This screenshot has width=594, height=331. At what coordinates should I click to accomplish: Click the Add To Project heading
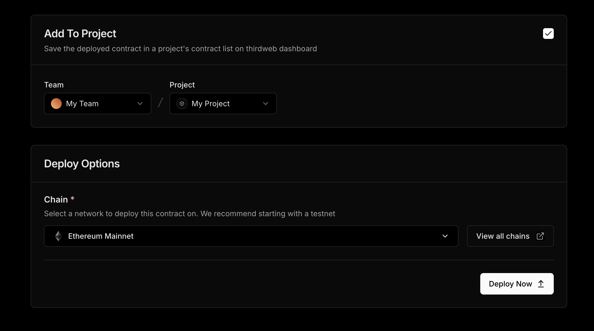click(x=80, y=34)
